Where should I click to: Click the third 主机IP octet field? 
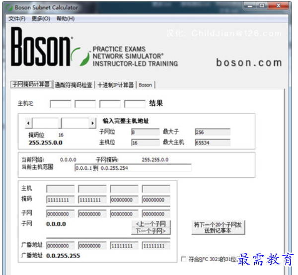(110, 104)
